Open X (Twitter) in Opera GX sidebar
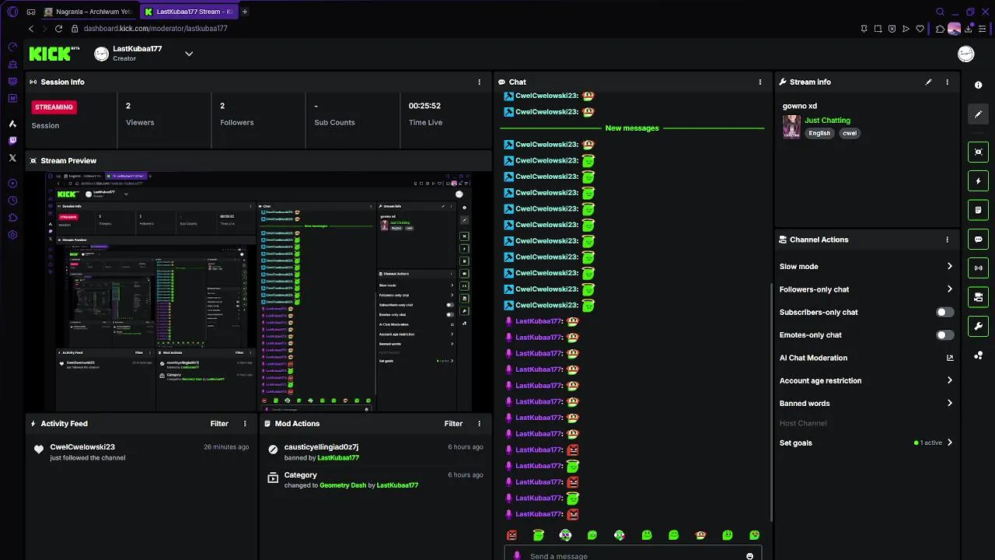Viewport: 995px width, 560px height. coord(12,158)
